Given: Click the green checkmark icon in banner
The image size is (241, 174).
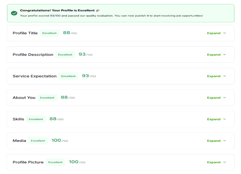Looking at the screenshot, I should point(14,13).
